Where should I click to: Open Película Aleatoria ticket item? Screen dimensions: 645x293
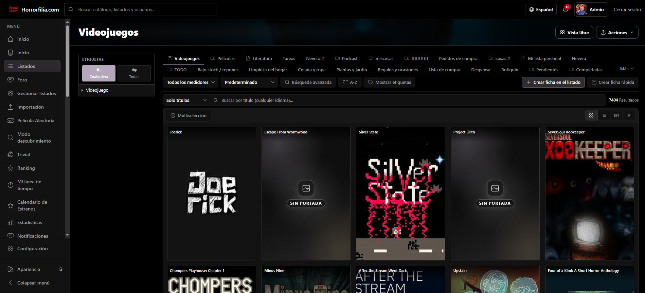click(32, 121)
